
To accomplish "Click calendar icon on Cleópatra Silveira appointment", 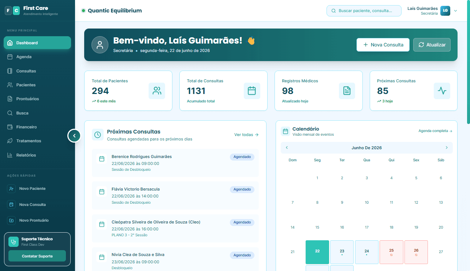I will click(x=102, y=224).
